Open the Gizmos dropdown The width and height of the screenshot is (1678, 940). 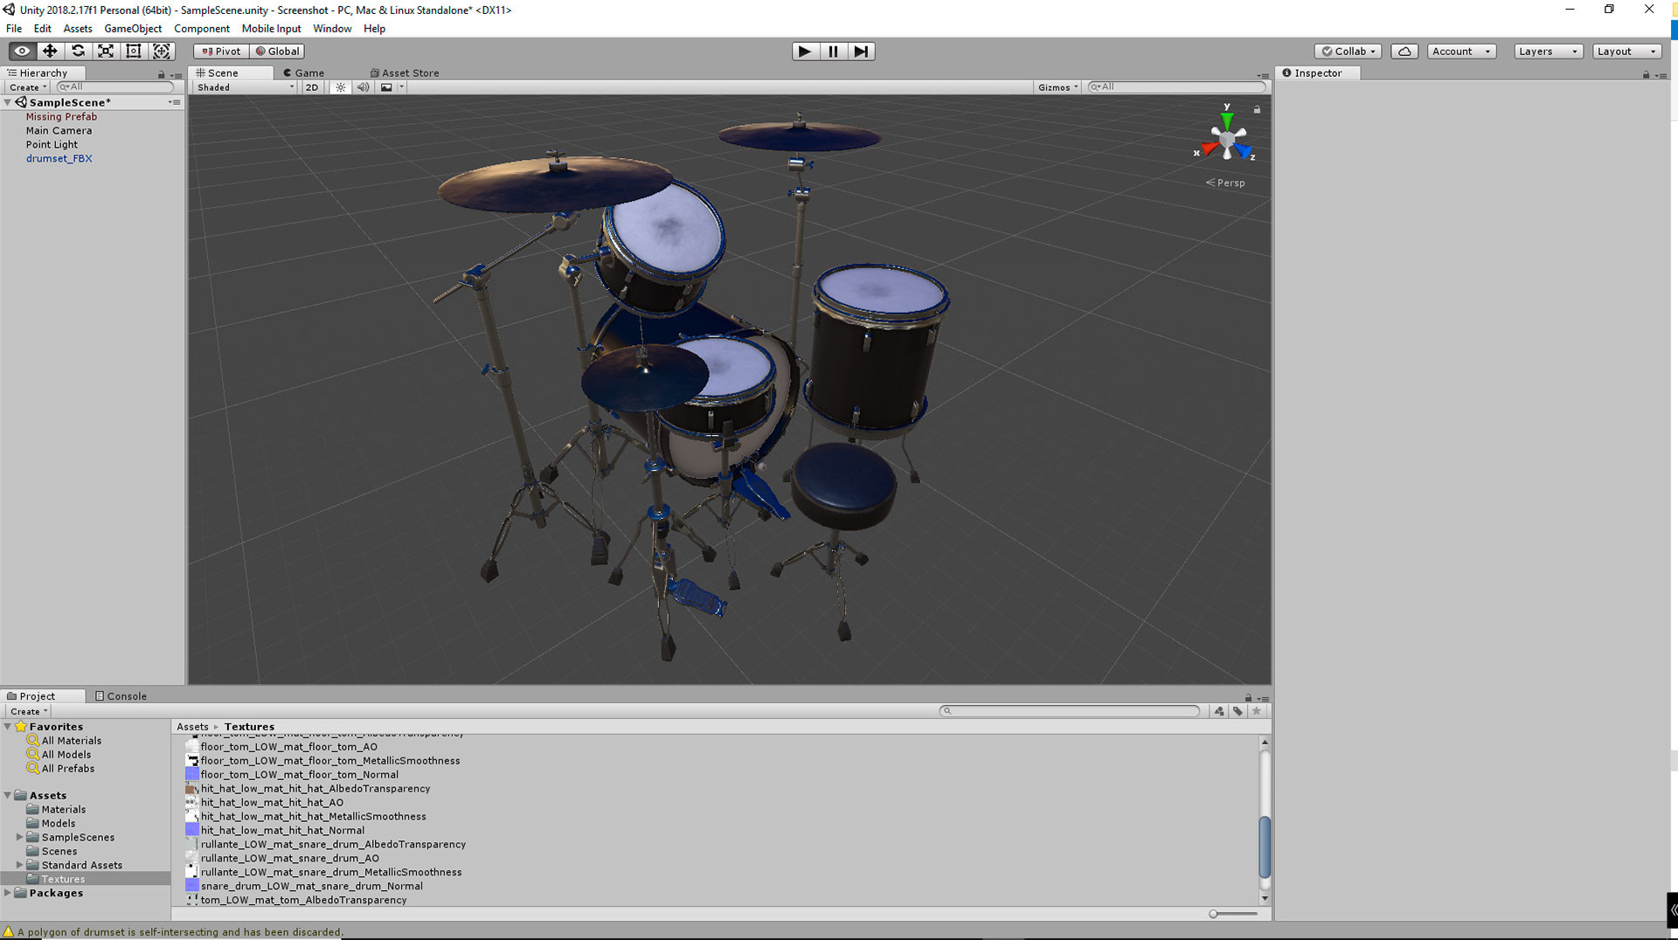pos(1057,87)
